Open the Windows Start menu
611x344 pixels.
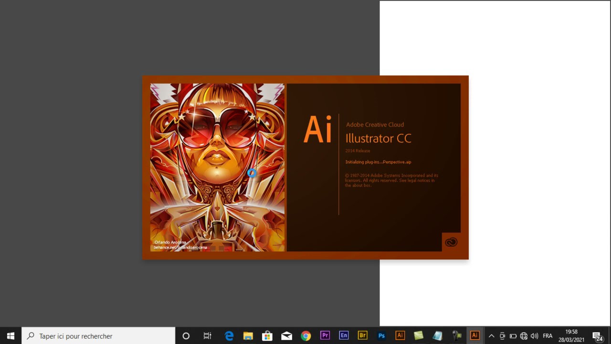pos(11,336)
